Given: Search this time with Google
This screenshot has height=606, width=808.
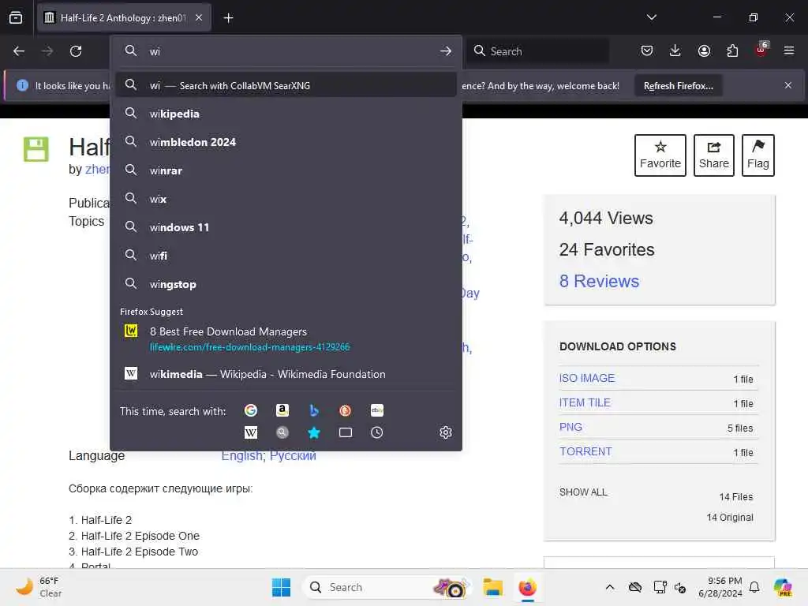Looking at the screenshot, I should (x=250, y=410).
